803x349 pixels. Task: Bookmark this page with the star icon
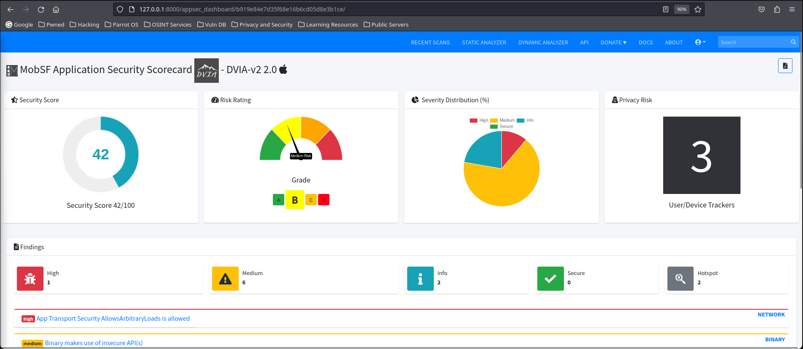[698, 9]
